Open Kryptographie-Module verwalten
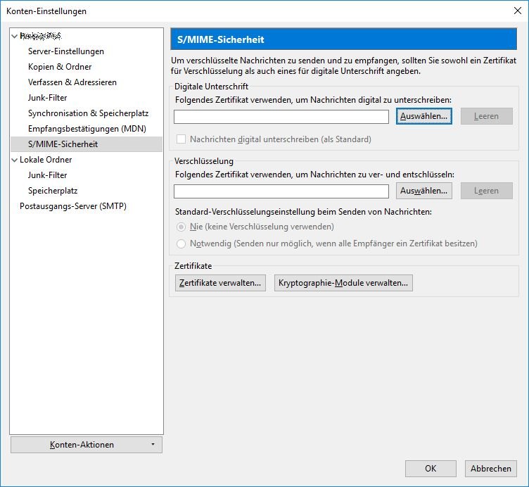The height and width of the screenshot is (487, 529). coord(343,283)
